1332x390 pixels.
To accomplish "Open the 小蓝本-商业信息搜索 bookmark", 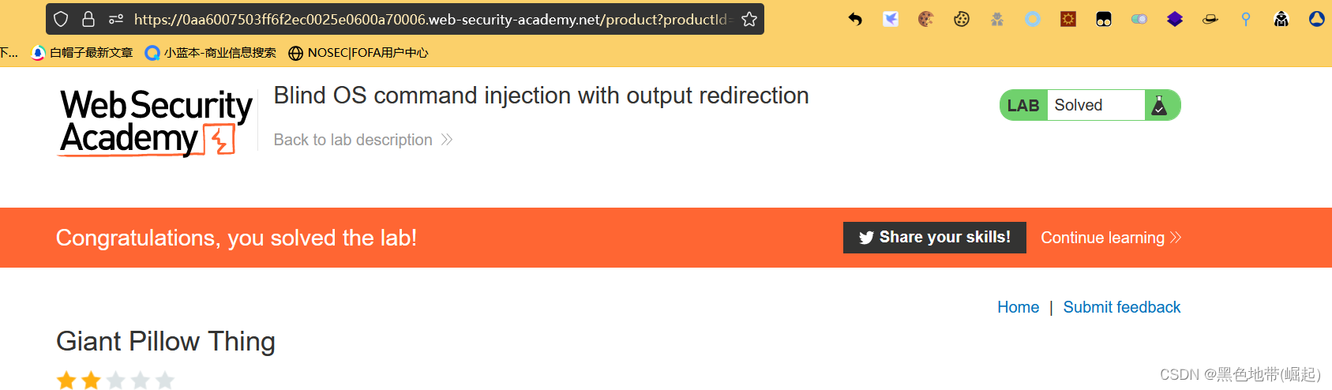I will pos(211,53).
